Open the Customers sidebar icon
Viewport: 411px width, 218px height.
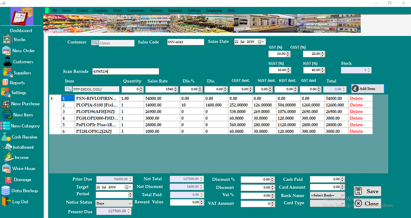point(21,61)
